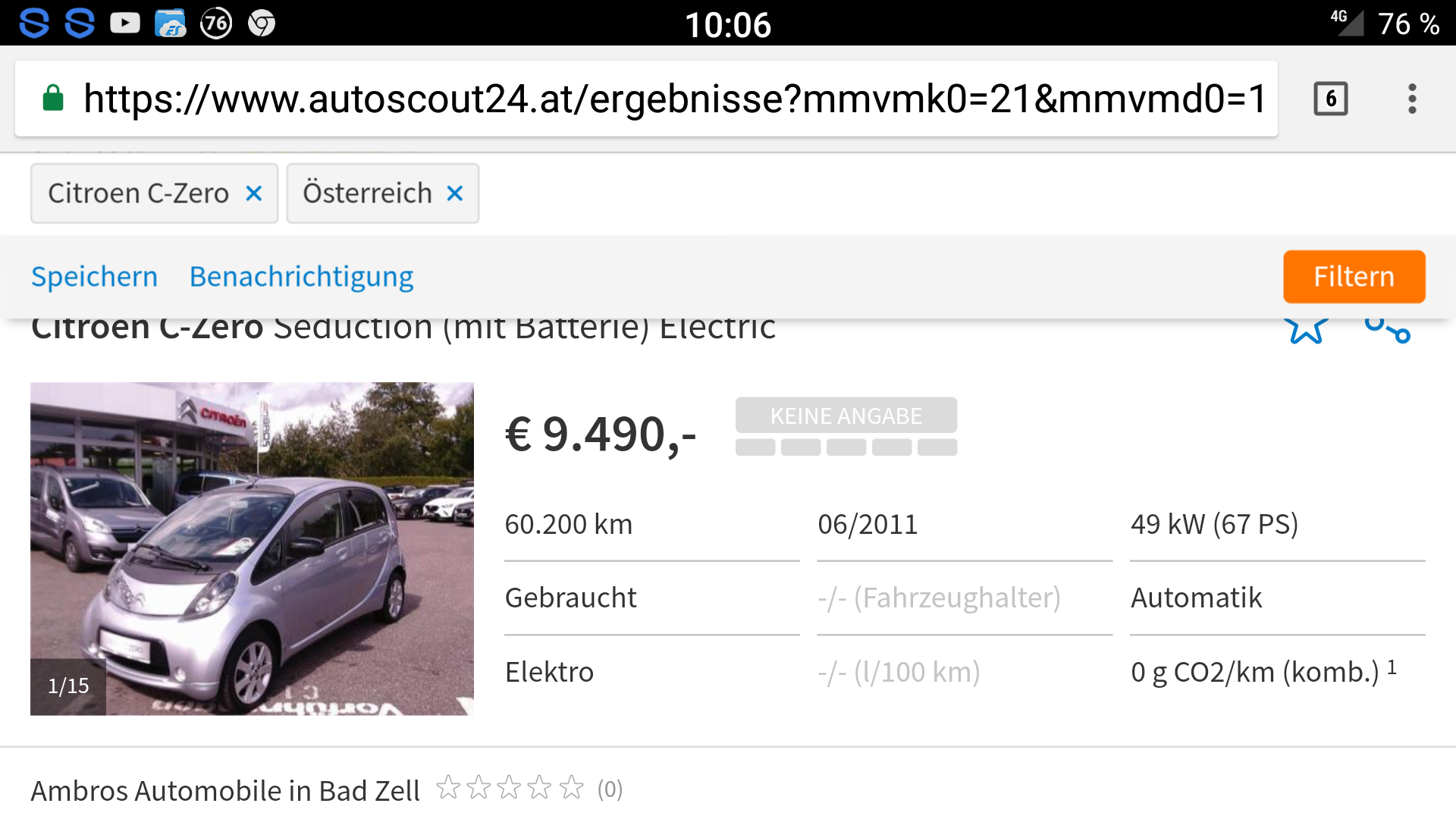Share the Citroen C-Zero listing
Screen dimensions: 1456x819
pos(1388,330)
